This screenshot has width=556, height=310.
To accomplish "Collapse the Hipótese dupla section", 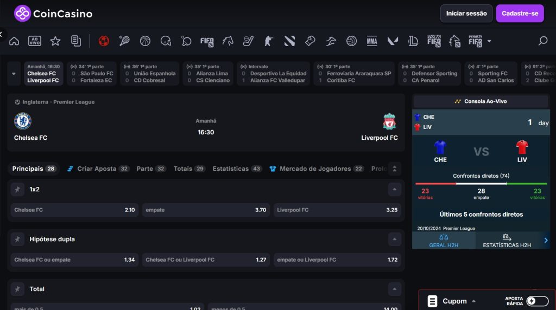I will click(394, 239).
